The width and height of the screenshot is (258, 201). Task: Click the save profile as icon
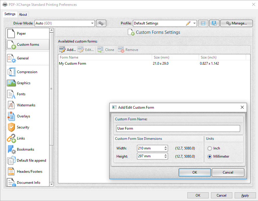tap(214, 23)
